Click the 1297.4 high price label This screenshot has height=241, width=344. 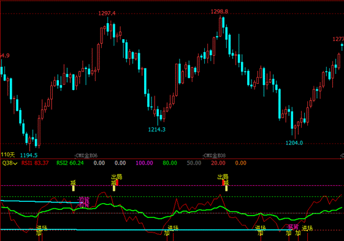107,14
